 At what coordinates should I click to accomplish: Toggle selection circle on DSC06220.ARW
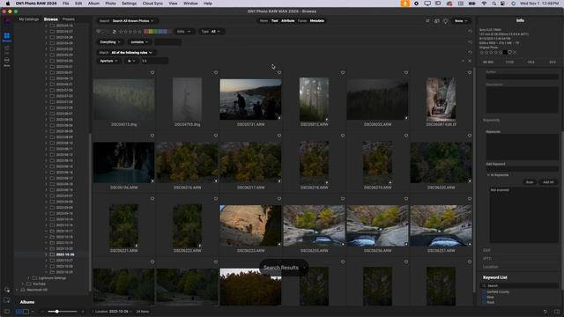coord(470,136)
